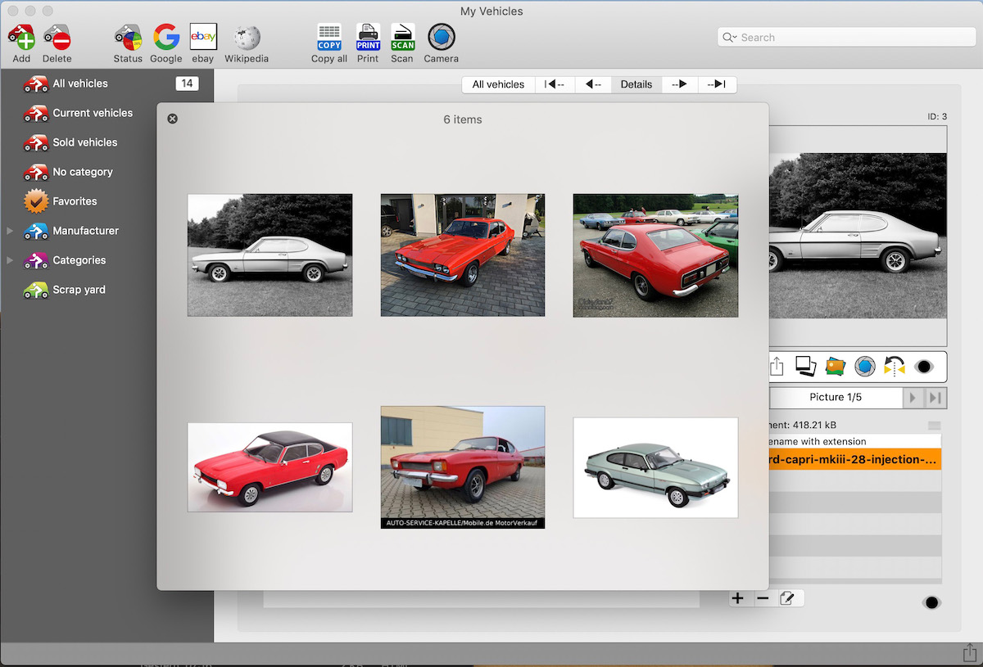
Task: Select the red model car with black roof thumbnail
Action: coord(270,467)
